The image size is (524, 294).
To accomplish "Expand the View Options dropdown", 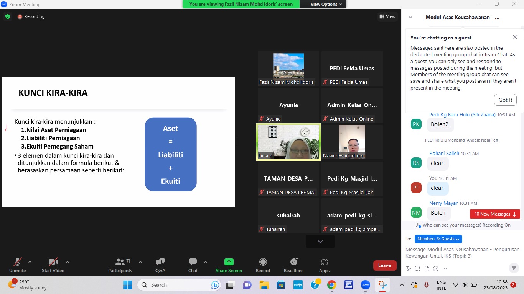I will [x=324, y=4].
